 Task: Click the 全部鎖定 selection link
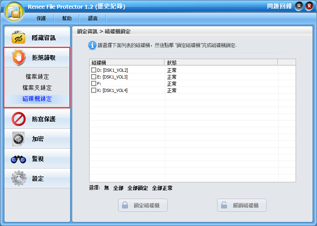coord(137,188)
